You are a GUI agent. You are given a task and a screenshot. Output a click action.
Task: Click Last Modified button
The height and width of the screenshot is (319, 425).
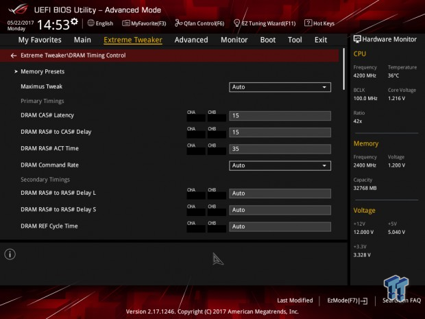pyautogui.click(x=295, y=300)
